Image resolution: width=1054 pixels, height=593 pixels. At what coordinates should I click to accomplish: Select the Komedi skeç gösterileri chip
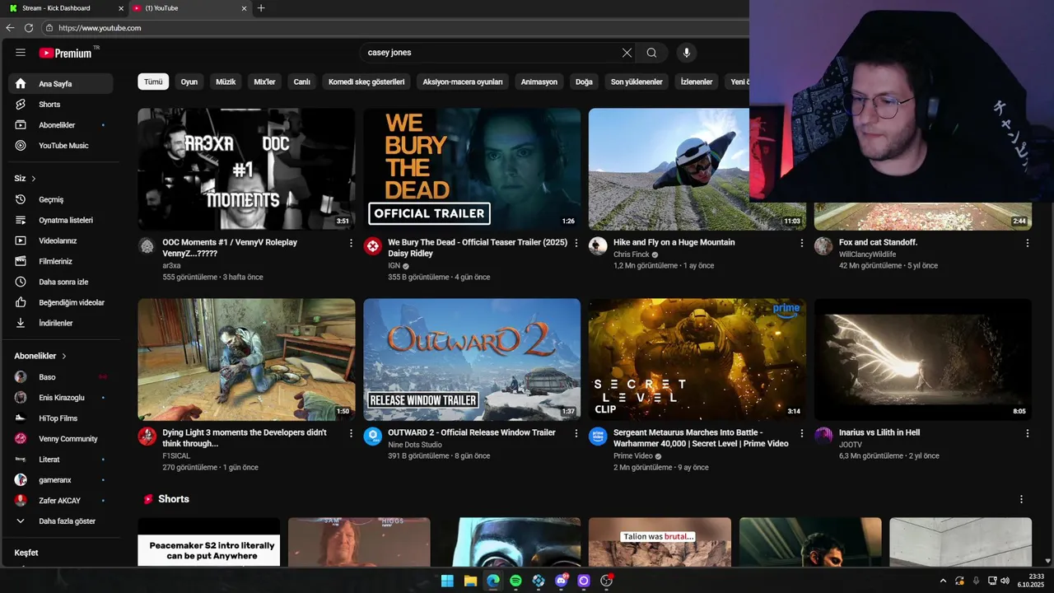click(x=366, y=82)
